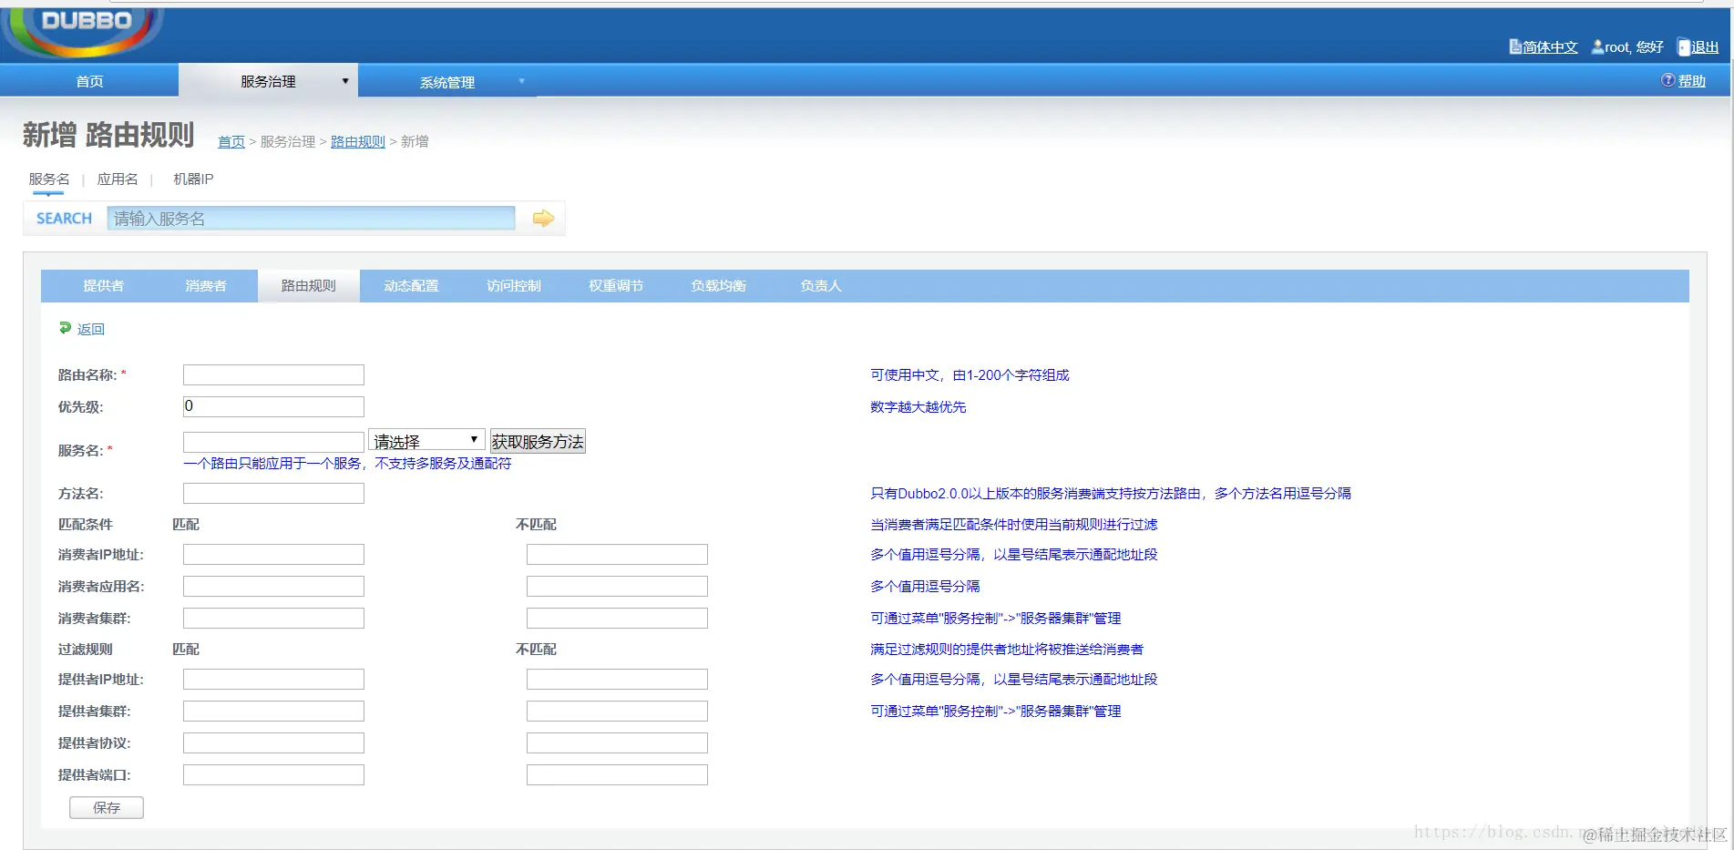The width and height of the screenshot is (1734, 850).
Task: Focus the 消费者集群 match field
Action: (x=273, y=618)
